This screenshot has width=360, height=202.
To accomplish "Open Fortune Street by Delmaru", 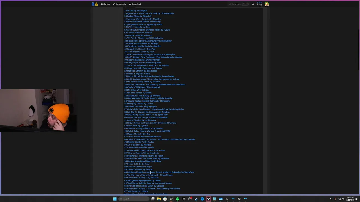I will tap(138, 35).
